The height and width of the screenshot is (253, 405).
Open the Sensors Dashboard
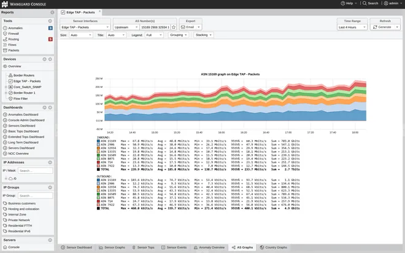pos(21,126)
